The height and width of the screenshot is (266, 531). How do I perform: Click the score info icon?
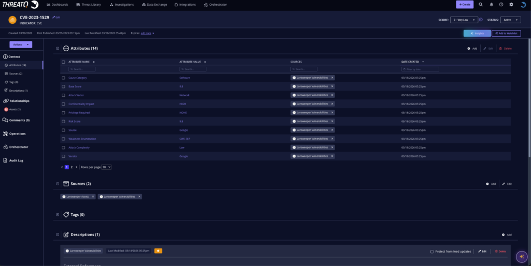[x=481, y=20]
